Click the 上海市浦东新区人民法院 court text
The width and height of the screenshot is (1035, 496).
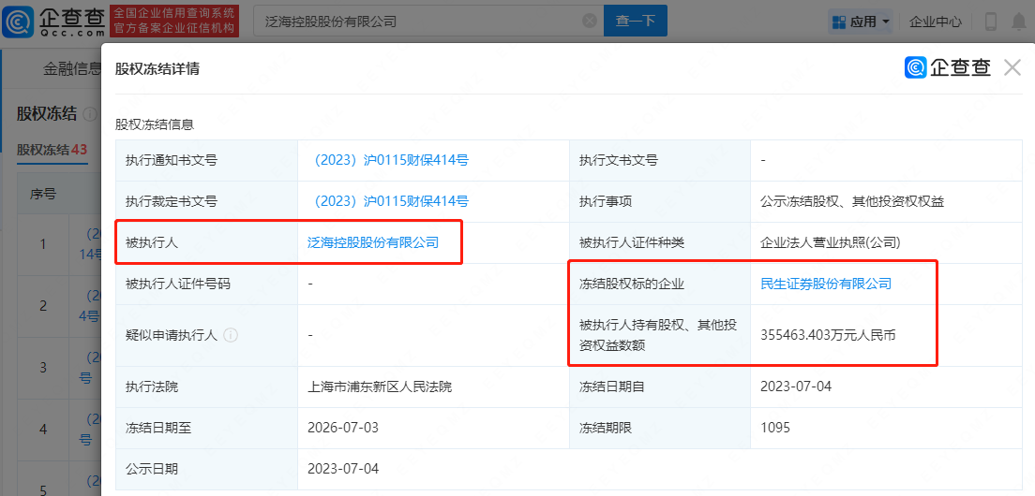tap(380, 387)
